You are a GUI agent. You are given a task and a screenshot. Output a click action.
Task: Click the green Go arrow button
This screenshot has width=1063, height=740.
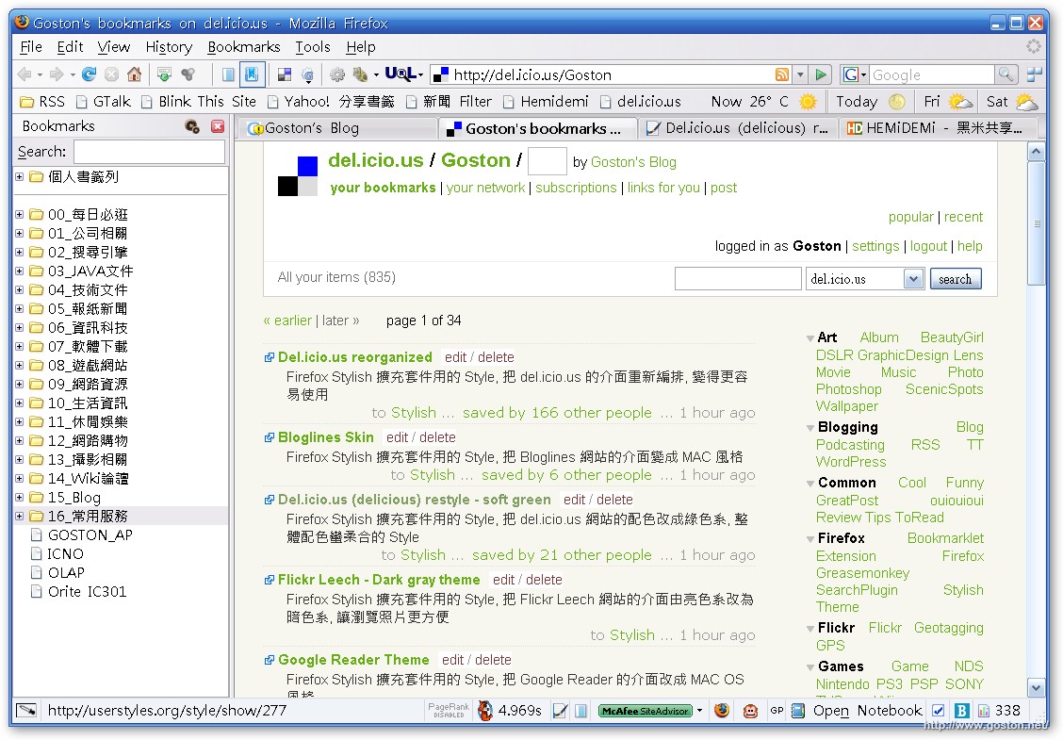(820, 74)
